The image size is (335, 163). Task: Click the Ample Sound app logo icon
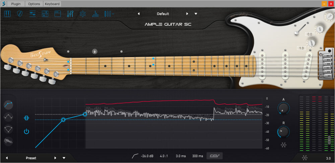coord(3,4)
